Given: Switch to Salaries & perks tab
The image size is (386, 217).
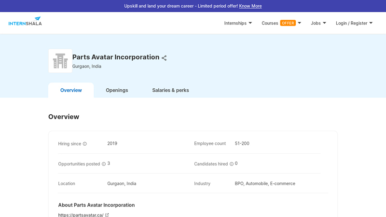Looking at the screenshot, I should tap(170, 90).
